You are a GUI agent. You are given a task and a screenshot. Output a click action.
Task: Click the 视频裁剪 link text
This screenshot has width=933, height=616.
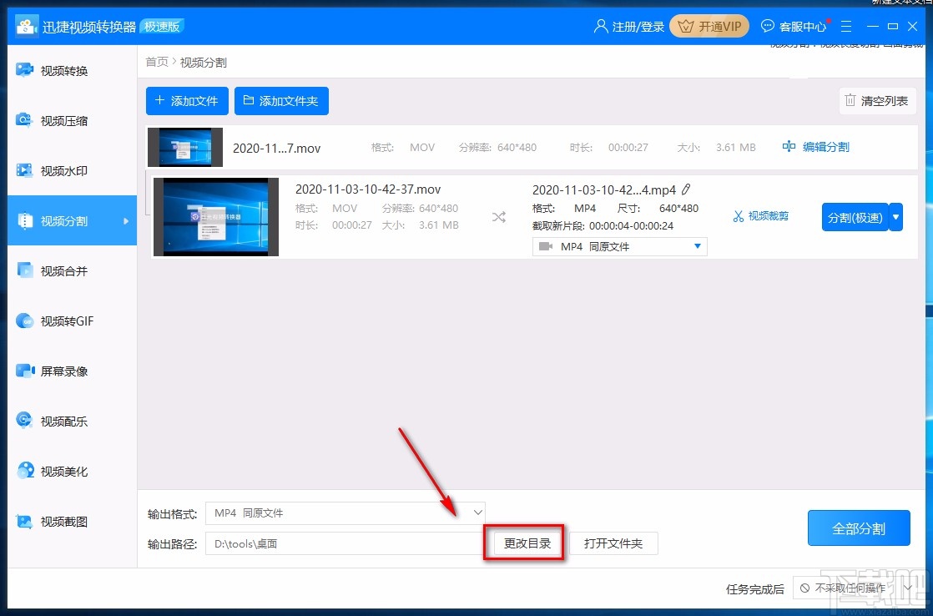click(x=768, y=216)
